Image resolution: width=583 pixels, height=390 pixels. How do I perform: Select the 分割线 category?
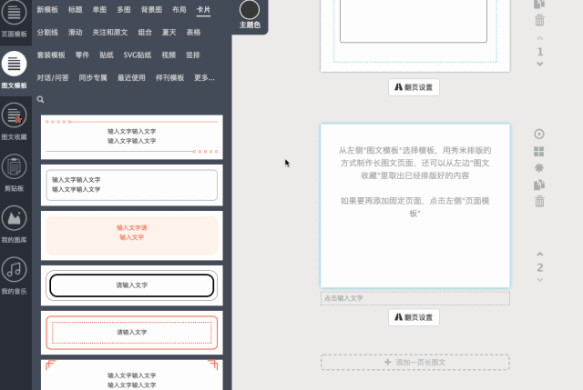47,33
